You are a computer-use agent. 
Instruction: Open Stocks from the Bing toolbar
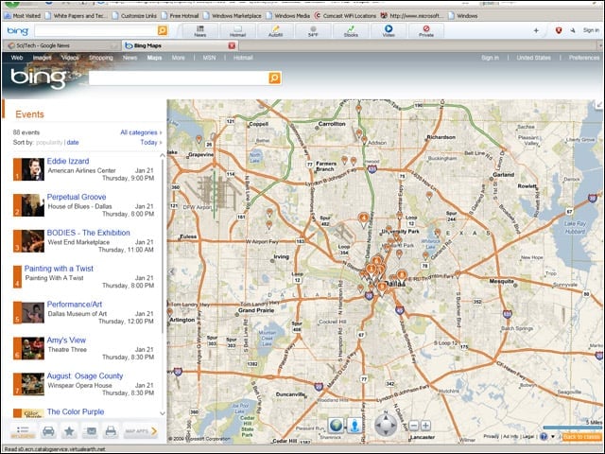coord(351,31)
